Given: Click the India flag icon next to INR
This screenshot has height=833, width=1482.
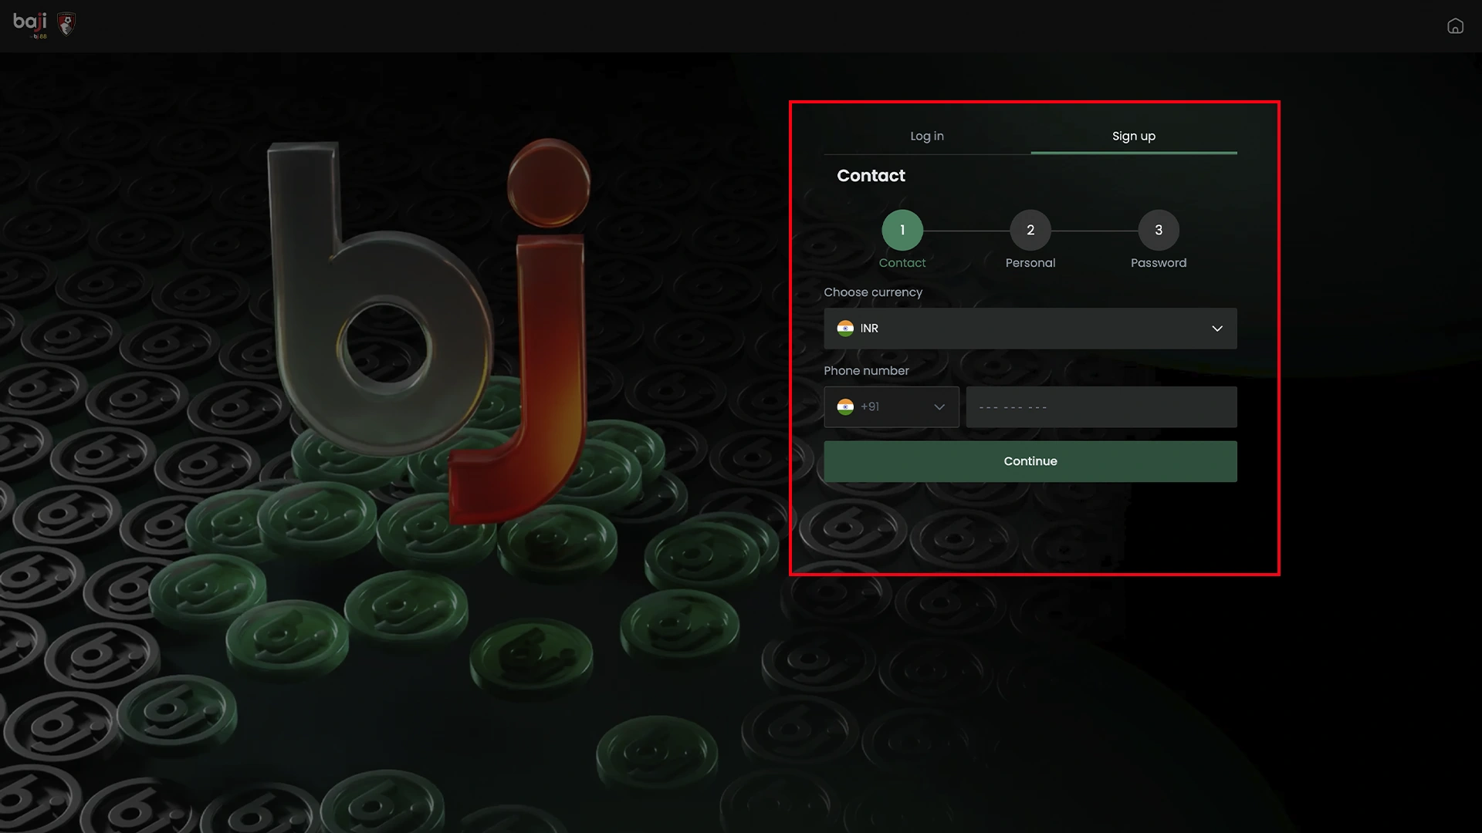Looking at the screenshot, I should coord(845,329).
